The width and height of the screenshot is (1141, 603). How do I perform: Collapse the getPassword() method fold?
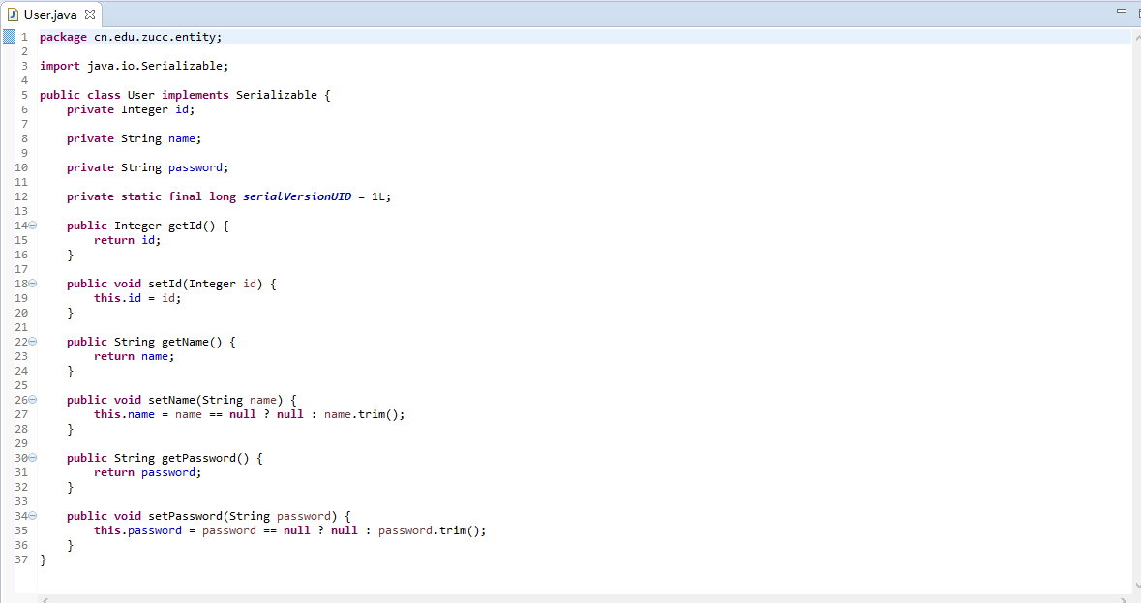point(33,458)
